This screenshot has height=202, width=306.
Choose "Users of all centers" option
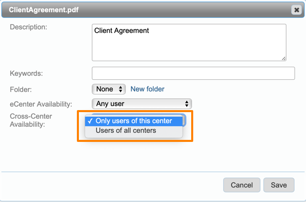pos(125,131)
